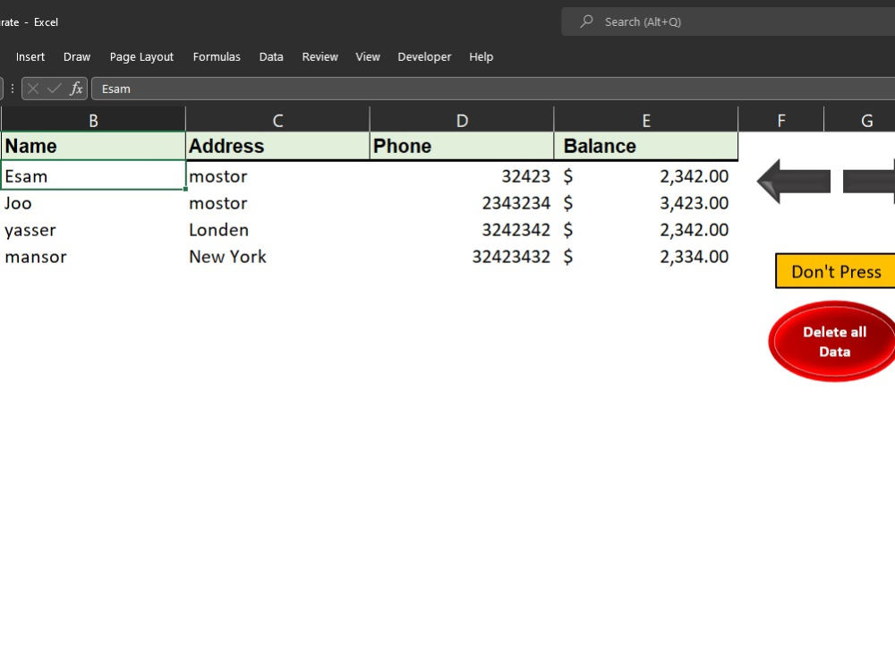Screen dimensions: 895x671
Task: Click the Don't Press button
Action: [835, 271]
